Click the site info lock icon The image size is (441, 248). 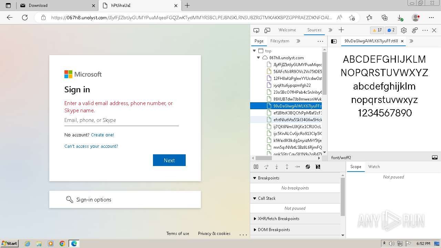coord(43,18)
